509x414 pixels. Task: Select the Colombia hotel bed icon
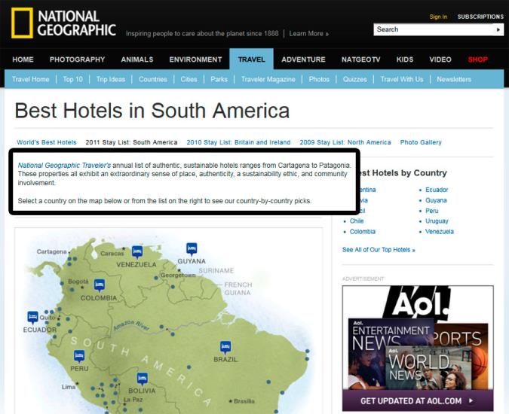[99, 285]
